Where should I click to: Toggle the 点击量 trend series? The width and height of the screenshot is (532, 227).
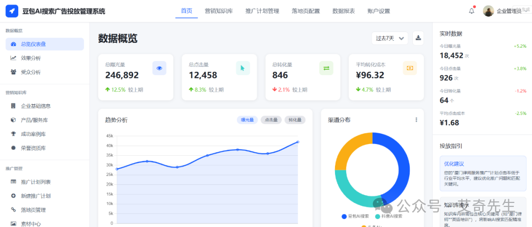[271, 120]
